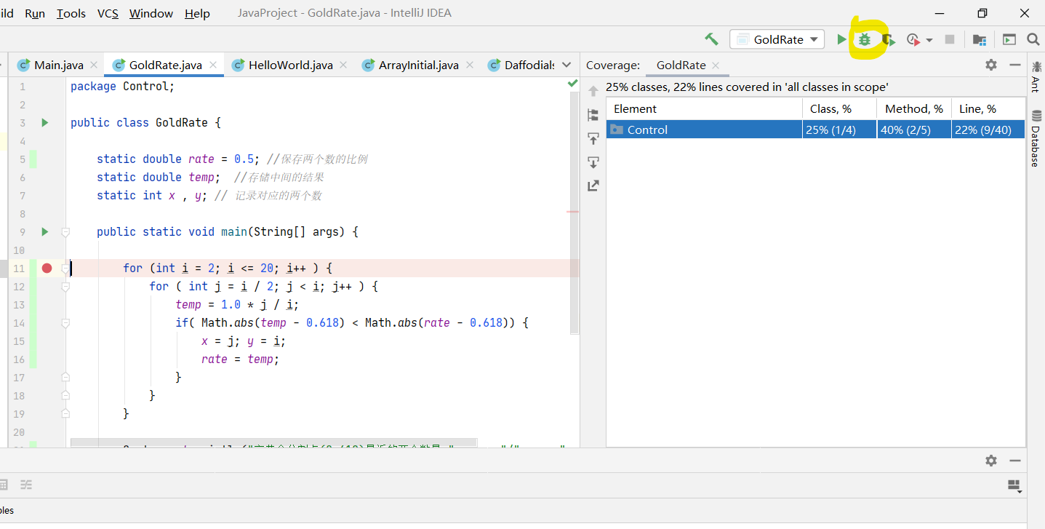Sort by the Line, % column header
The image size is (1045, 529).
point(988,108)
